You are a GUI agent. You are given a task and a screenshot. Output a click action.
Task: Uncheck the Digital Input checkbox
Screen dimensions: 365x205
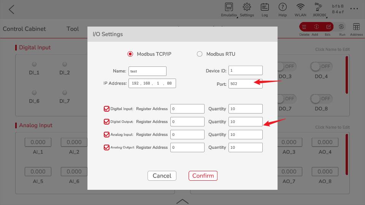tap(106, 109)
